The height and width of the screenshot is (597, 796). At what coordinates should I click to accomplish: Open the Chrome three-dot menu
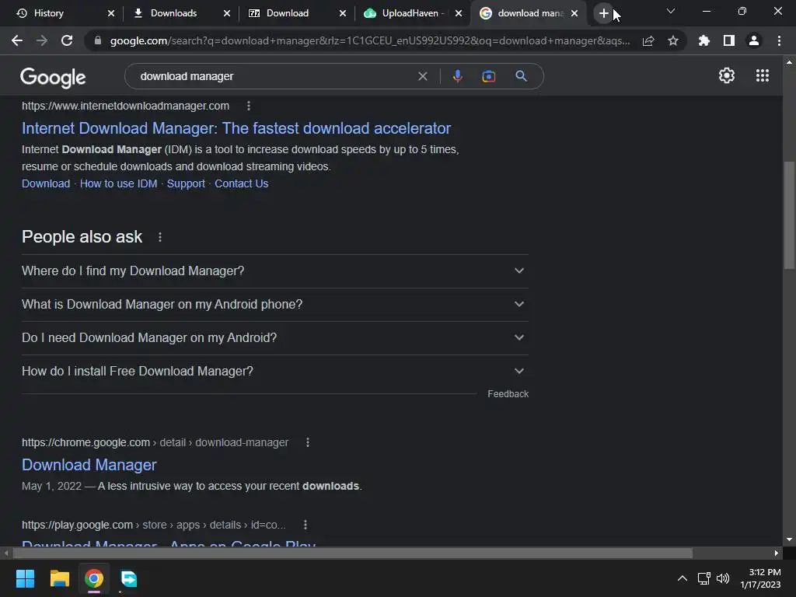(x=779, y=40)
